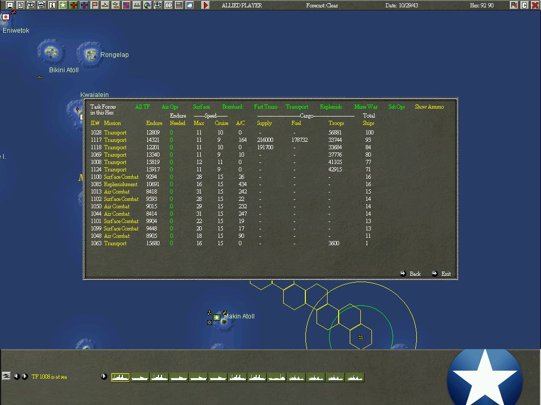Sort by the Troops column header
The width and height of the screenshot is (541, 405).
click(x=336, y=123)
